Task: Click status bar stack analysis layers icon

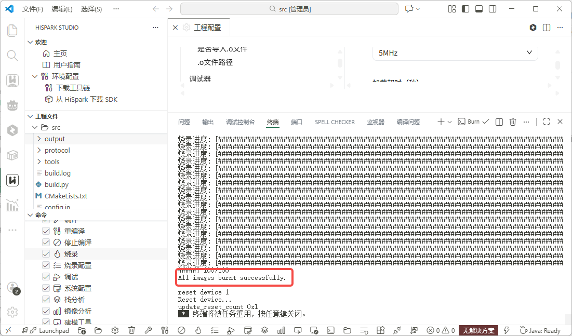Action: [x=264, y=330]
